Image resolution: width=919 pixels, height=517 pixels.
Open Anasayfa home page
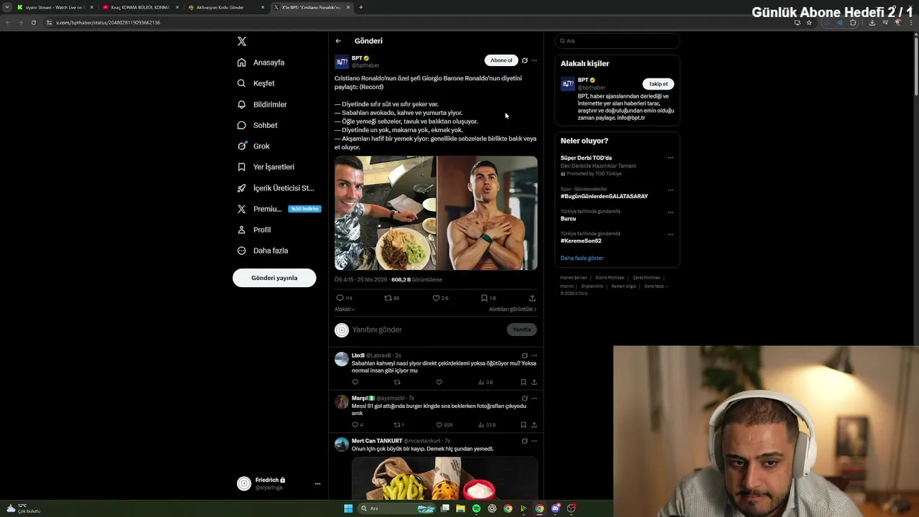point(261,62)
